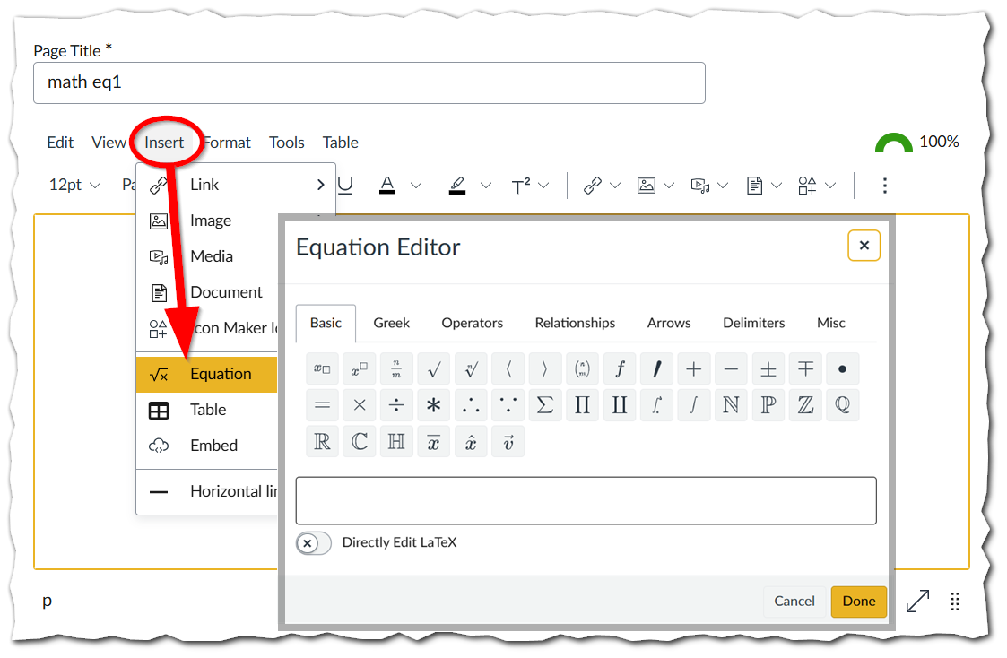Open the Tools menu

(286, 143)
